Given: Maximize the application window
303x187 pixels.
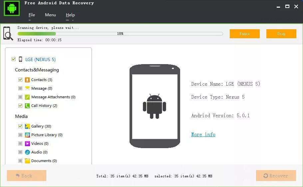Looking at the screenshot, I should coord(287,6).
